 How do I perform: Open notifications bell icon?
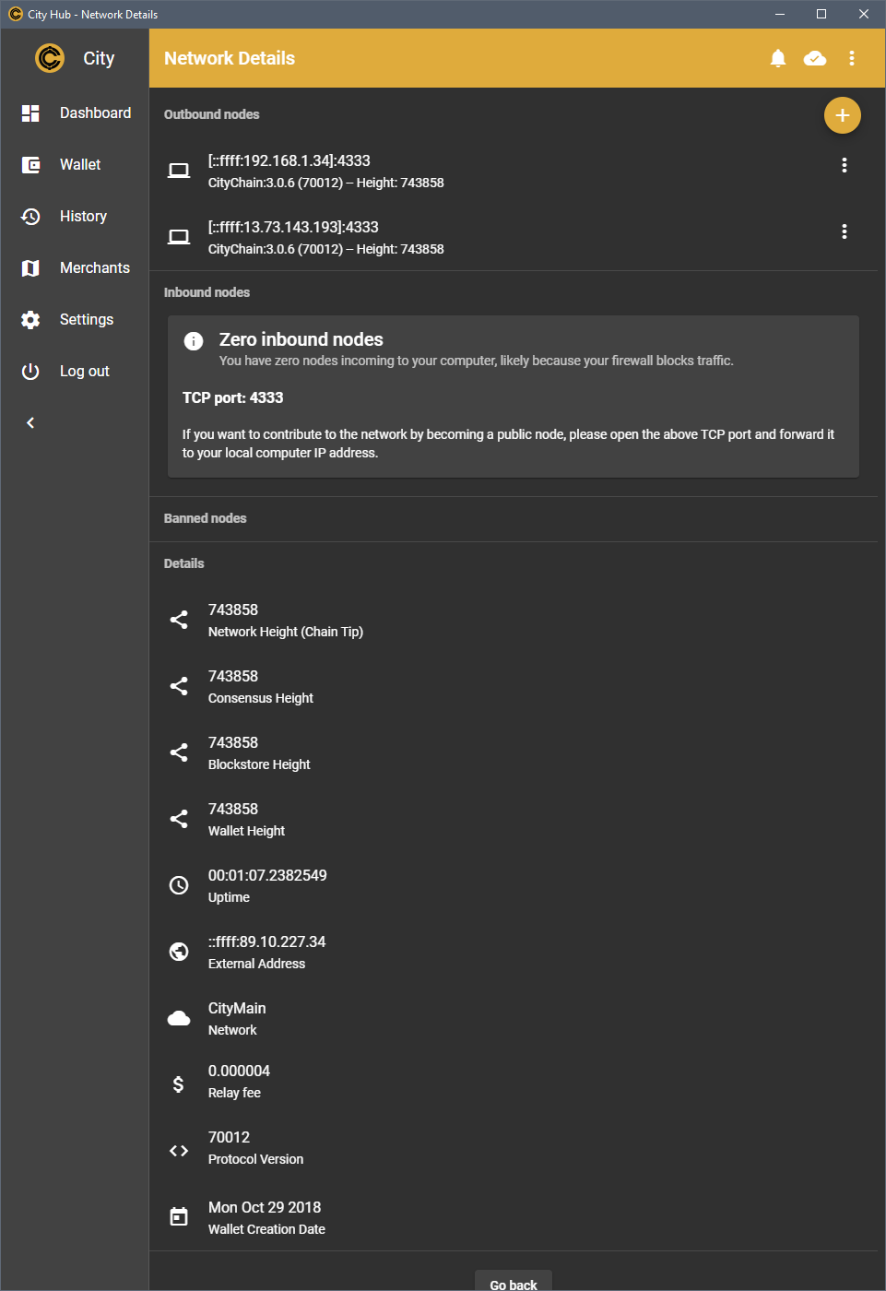[778, 58]
